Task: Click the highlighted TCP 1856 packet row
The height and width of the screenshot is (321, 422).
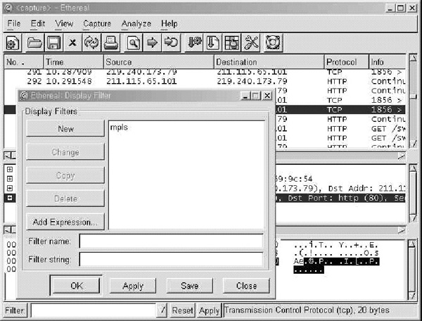Action: click(340, 110)
